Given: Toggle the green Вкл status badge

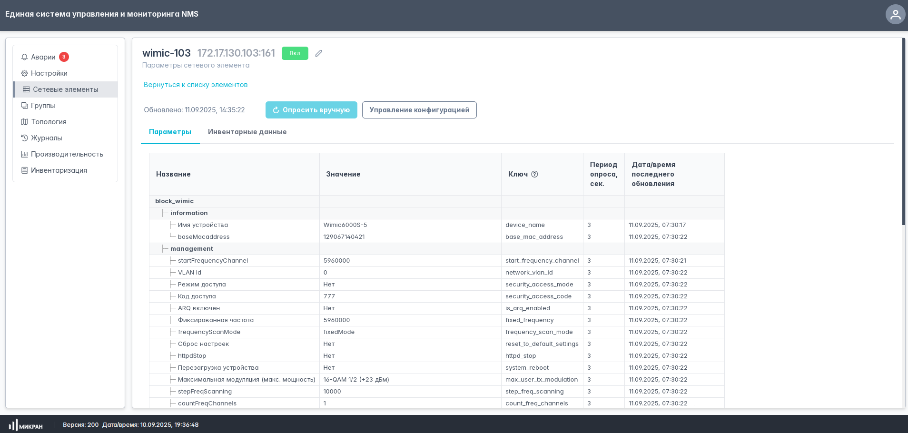Looking at the screenshot, I should point(295,53).
